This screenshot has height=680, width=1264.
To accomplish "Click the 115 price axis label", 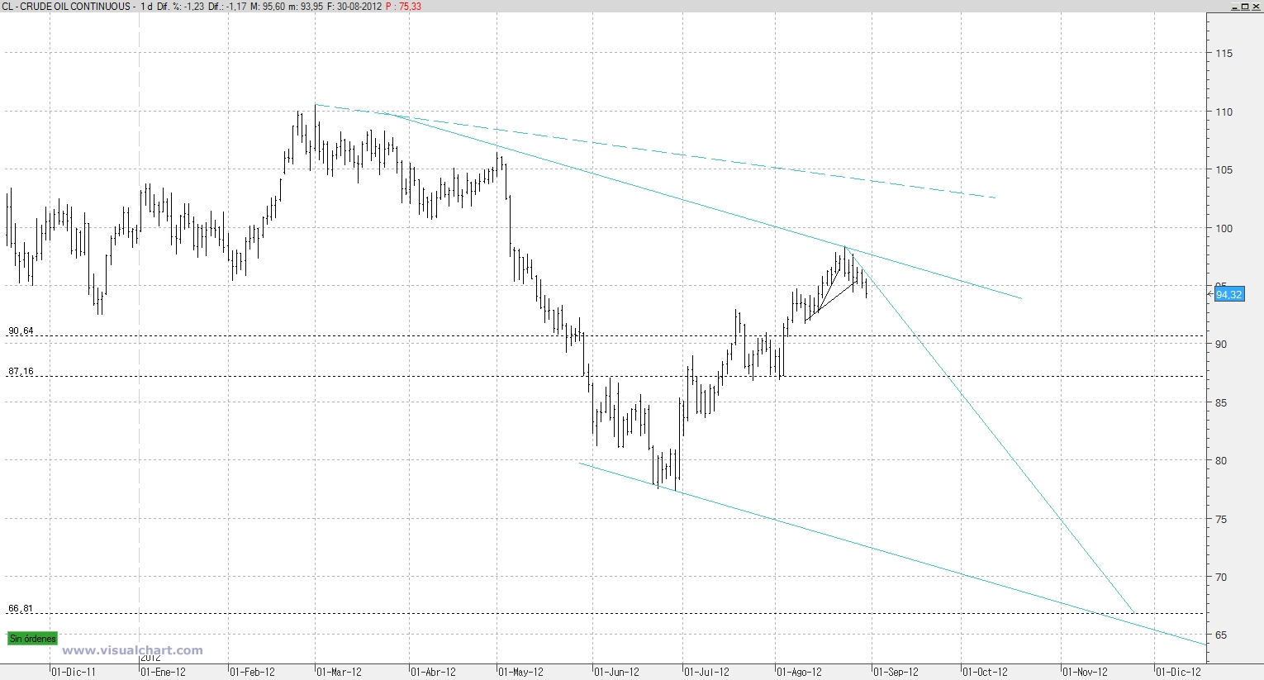I will click(x=1224, y=54).
